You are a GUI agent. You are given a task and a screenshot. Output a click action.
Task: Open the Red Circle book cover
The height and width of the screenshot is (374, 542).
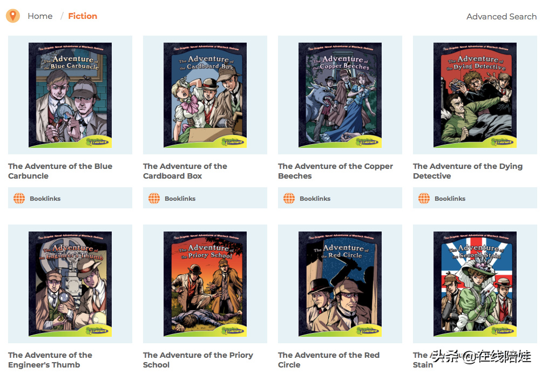click(340, 284)
